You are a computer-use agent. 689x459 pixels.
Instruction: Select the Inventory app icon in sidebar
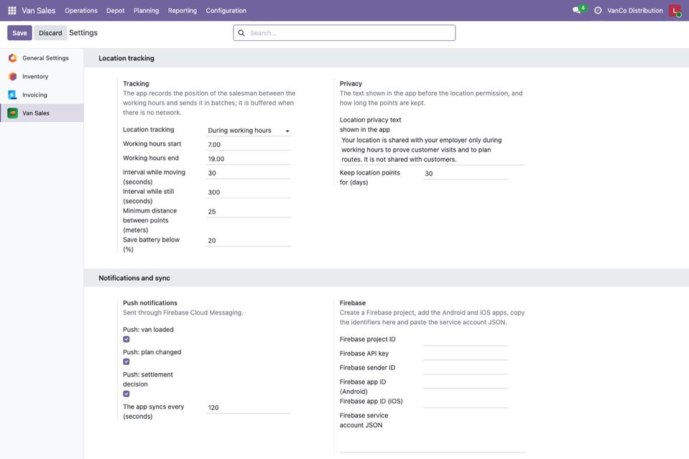(13, 76)
